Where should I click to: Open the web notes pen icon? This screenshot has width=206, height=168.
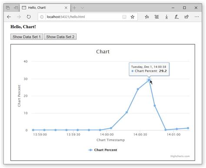176,17
